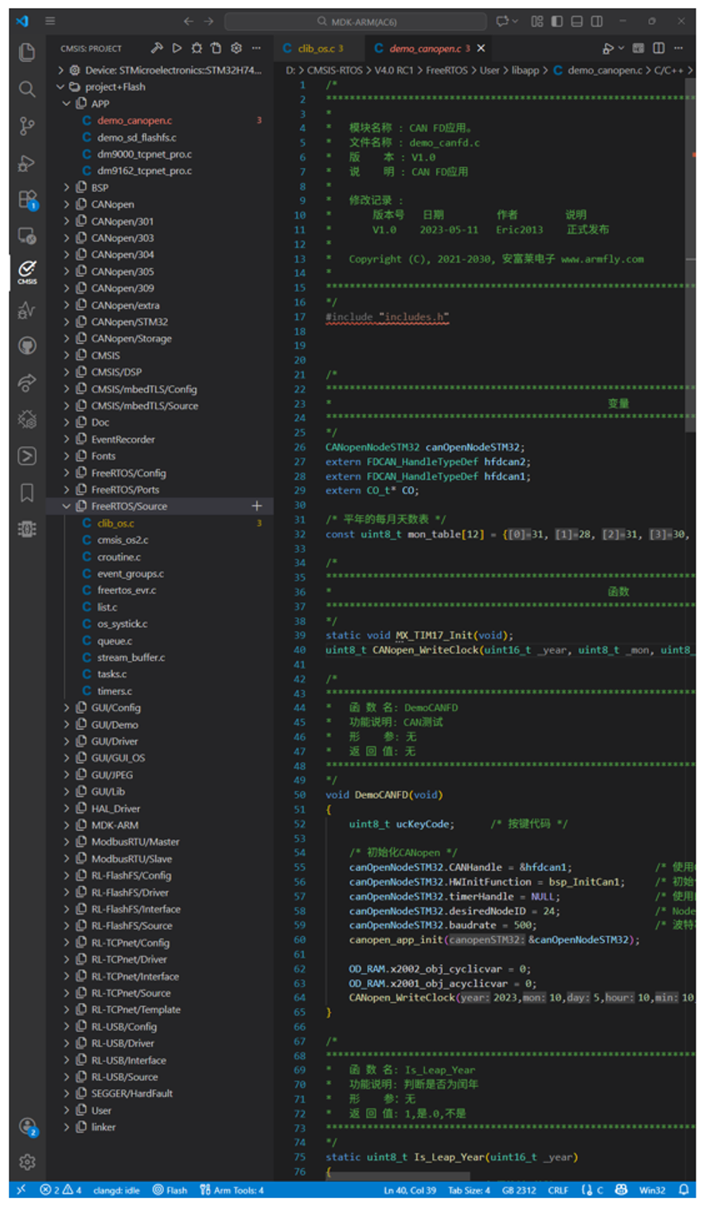Toggle the secondary side bar layout button
Viewport: 706px width, 1214px height.
click(x=597, y=21)
